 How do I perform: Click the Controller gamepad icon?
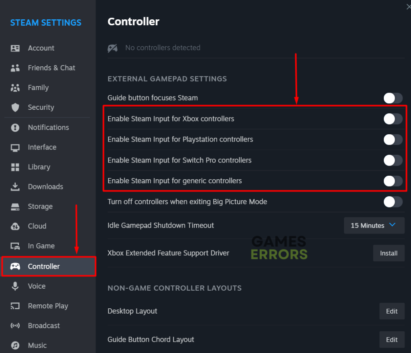pyautogui.click(x=16, y=266)
